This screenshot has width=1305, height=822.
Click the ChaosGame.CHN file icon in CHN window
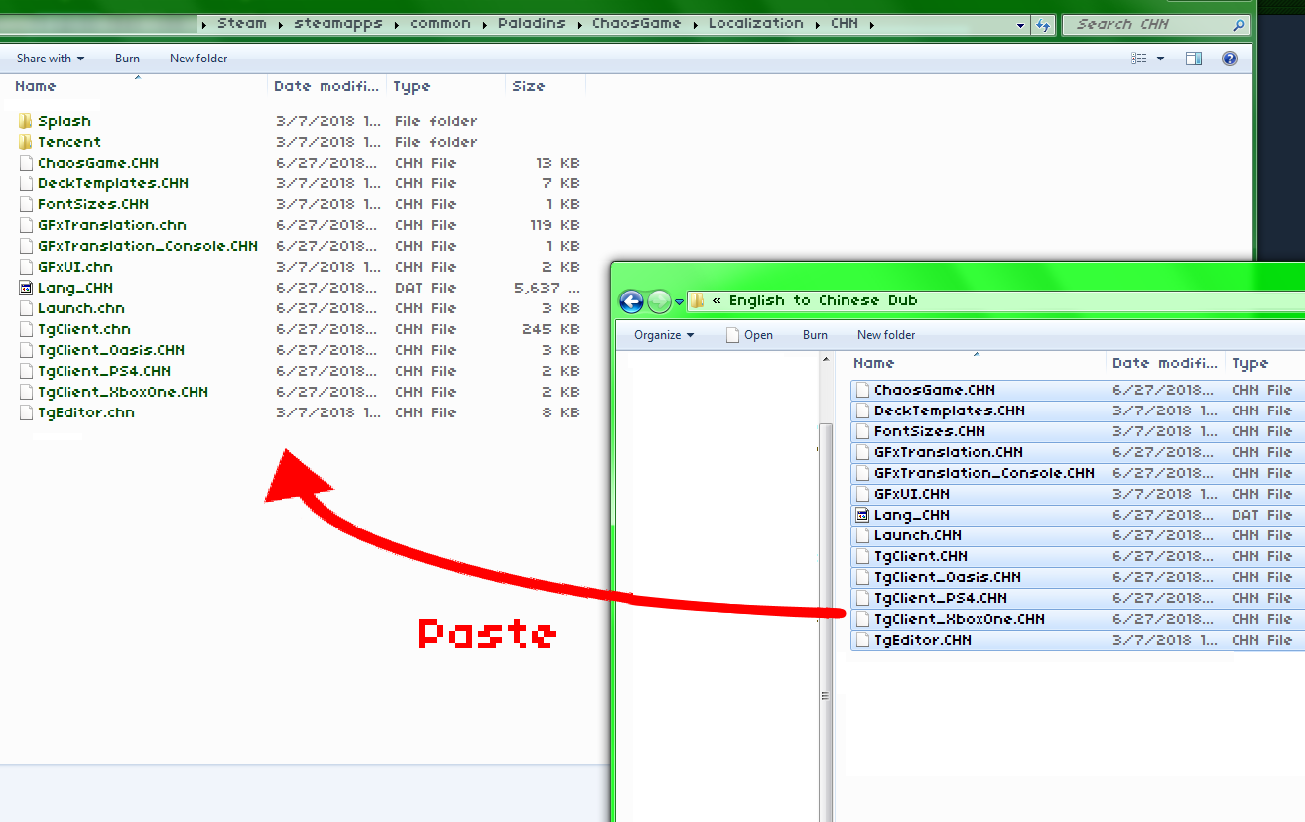[x=26, y=163]
